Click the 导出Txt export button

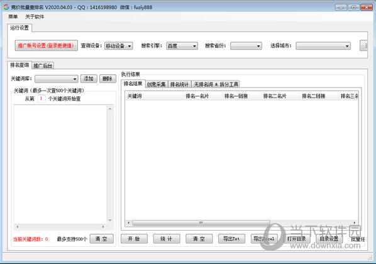231,239
